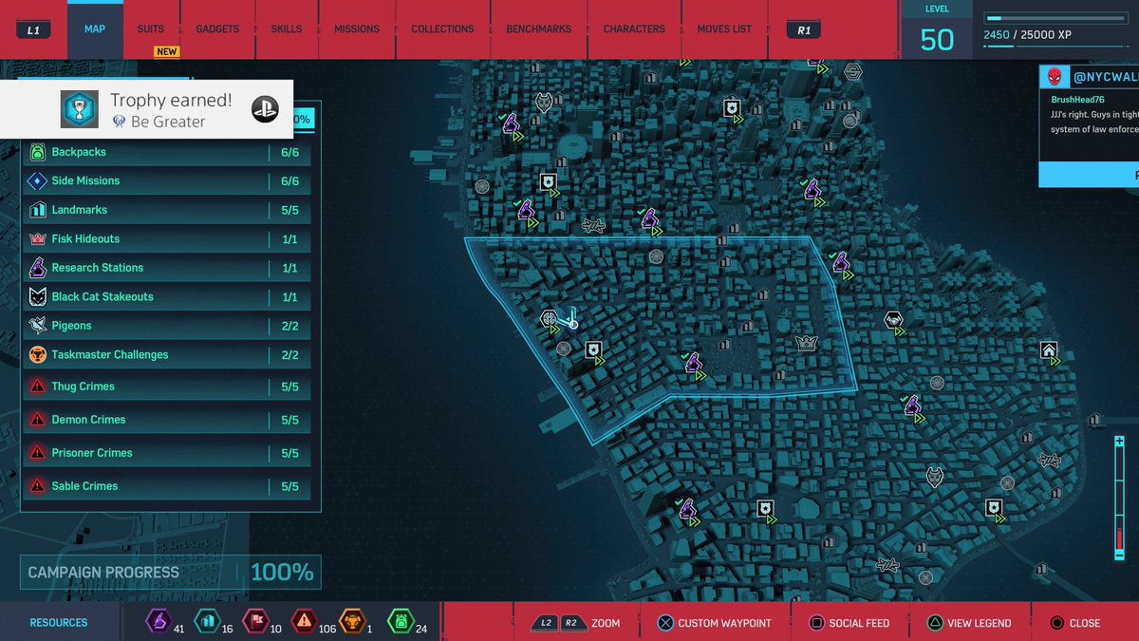Click the Spider-Man avatar in the social feed
Viewport: 1139px width, 641px height.
(1055, 76)
